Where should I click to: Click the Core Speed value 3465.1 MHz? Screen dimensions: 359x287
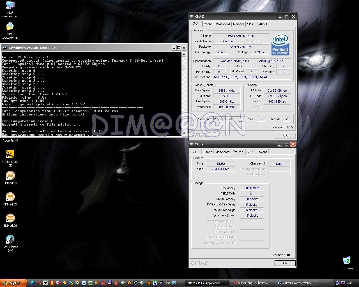227,91
